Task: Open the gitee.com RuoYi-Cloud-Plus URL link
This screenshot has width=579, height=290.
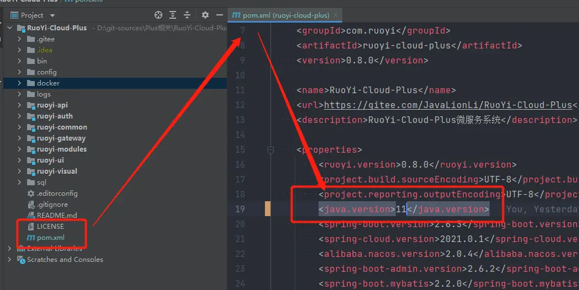Action: click(x=448, y=105)
